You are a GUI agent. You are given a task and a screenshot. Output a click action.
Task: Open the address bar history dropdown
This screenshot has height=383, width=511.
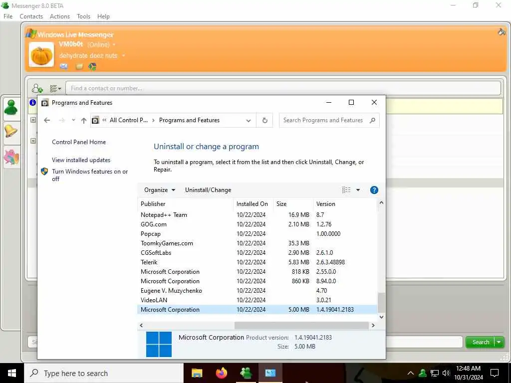point(249,121)
